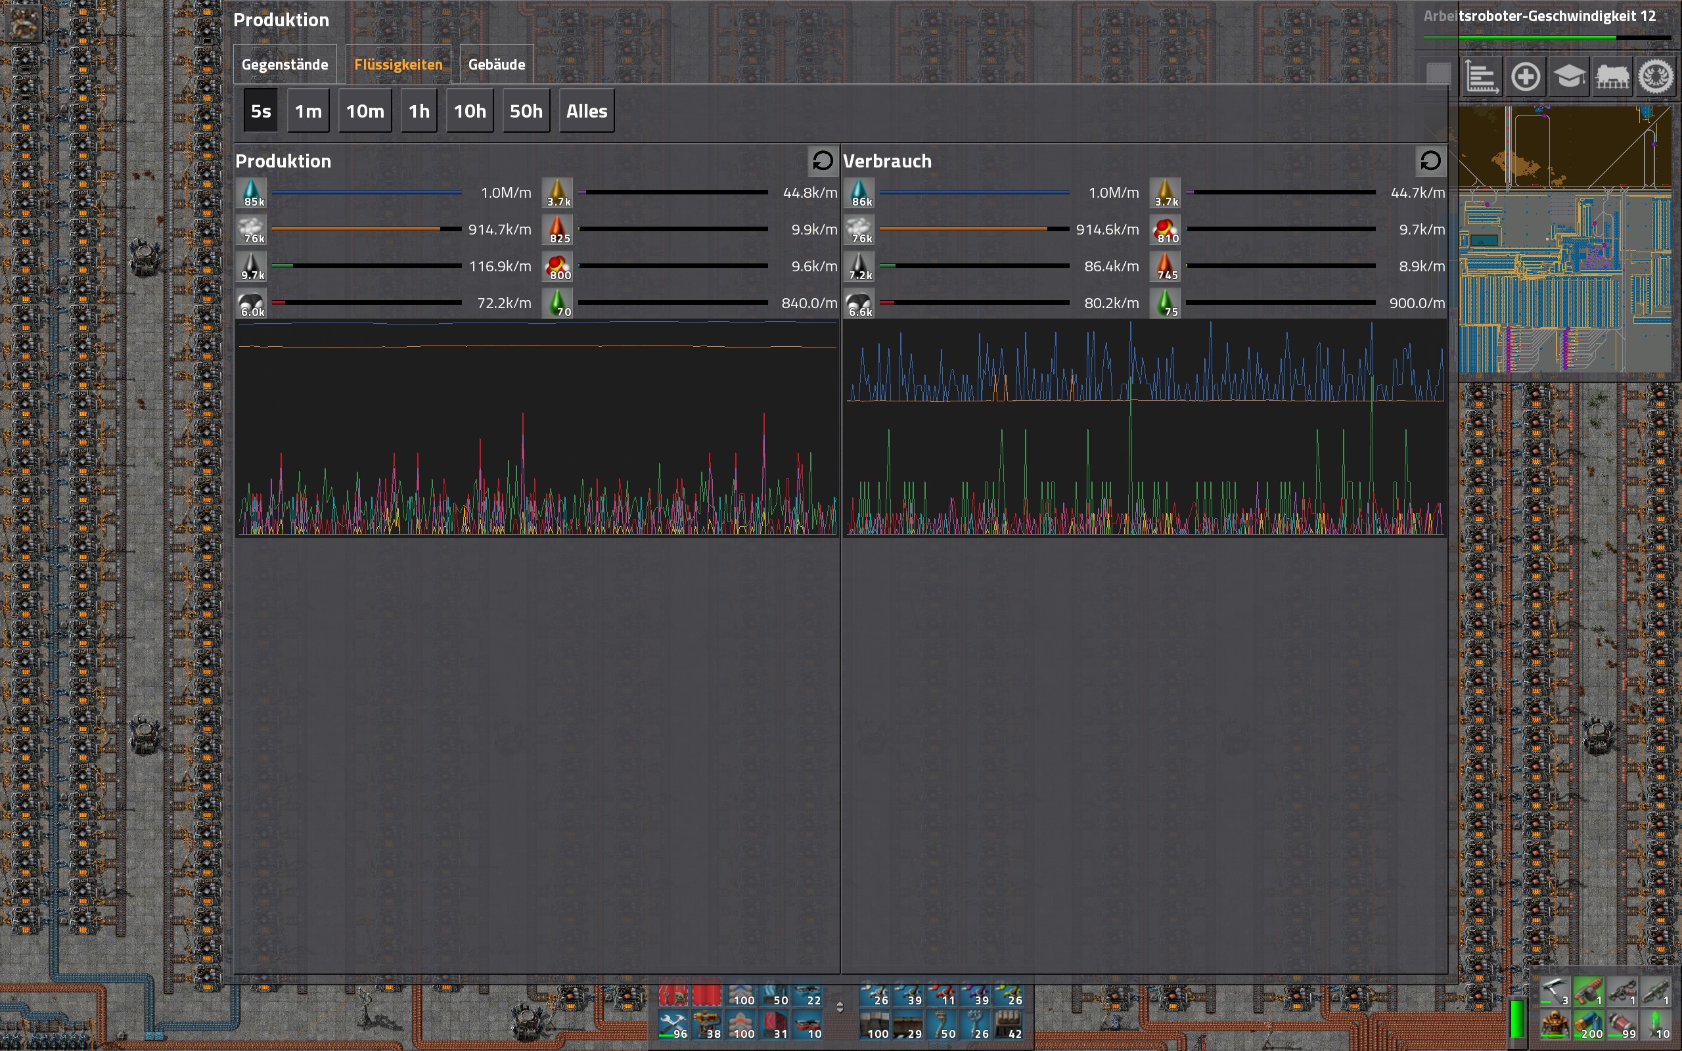Viewport: 1682px width, 1051px height.
Task: Open the tutorials graduation cap button
Action: [1570, 76]
